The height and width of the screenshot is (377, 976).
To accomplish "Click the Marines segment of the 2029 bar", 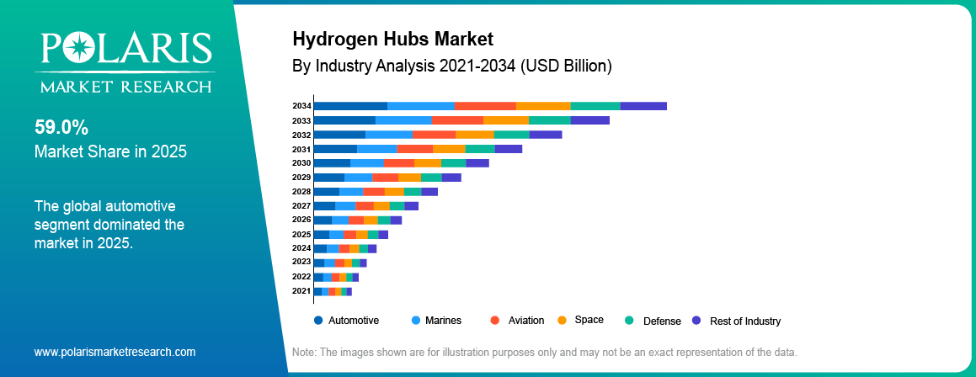I will pos(359,178).
